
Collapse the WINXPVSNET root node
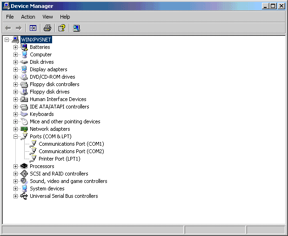pos(7,40)
